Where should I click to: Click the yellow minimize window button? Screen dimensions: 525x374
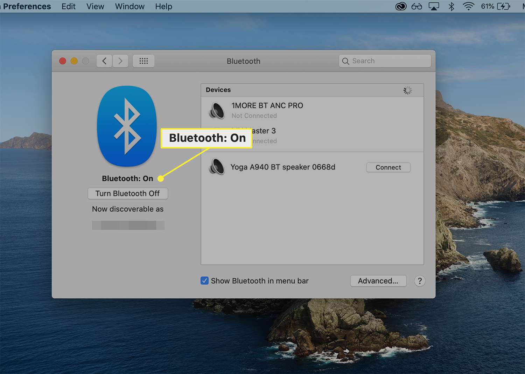click(x=74, y=61)
